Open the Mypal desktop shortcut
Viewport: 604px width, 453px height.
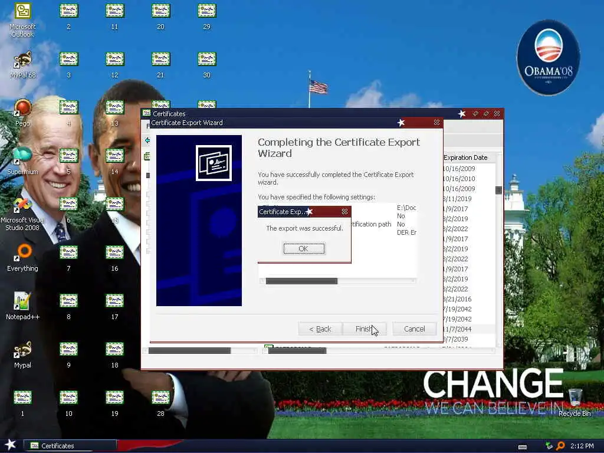(22, 354)
